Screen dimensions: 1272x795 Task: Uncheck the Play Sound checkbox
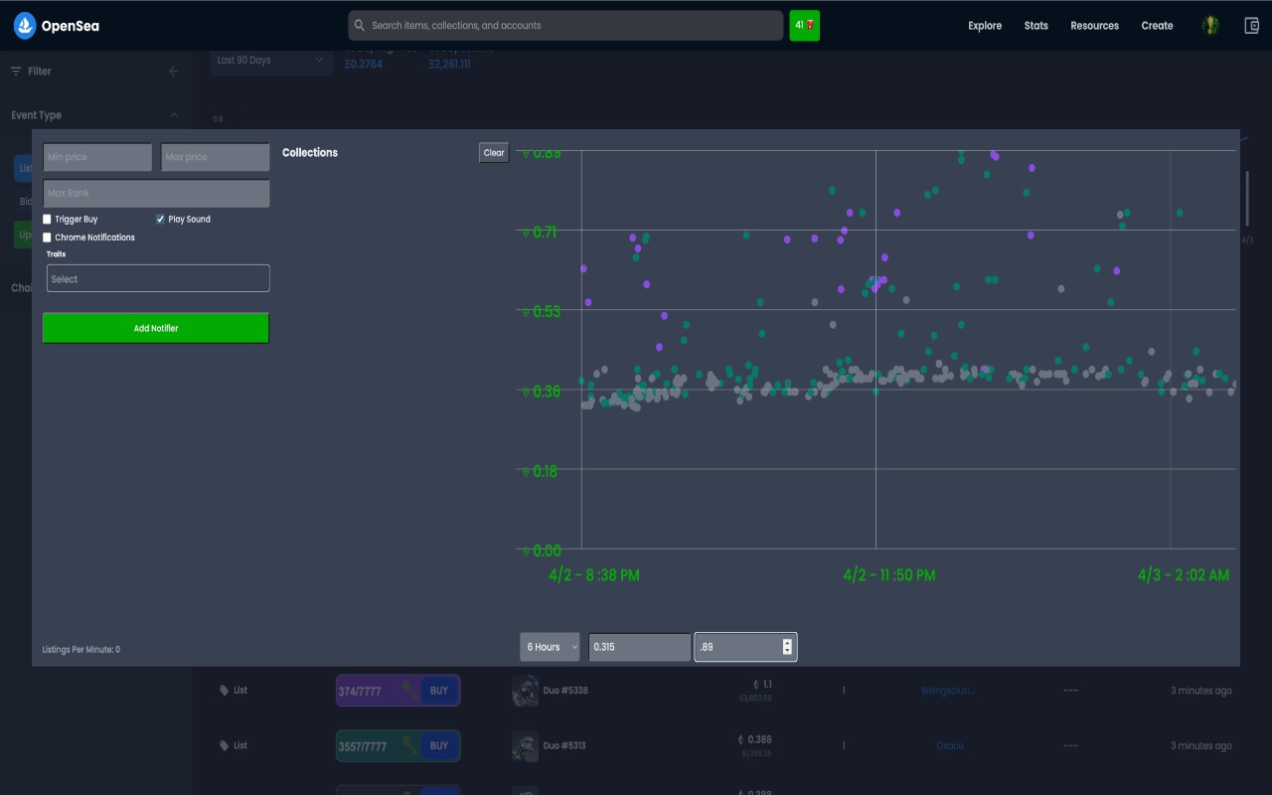(x=161, y=220)
